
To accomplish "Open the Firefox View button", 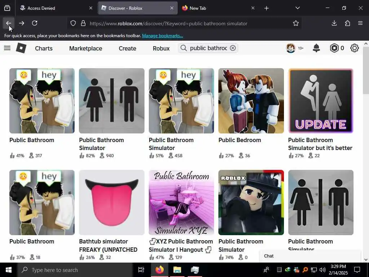I will tap(7, 8).
